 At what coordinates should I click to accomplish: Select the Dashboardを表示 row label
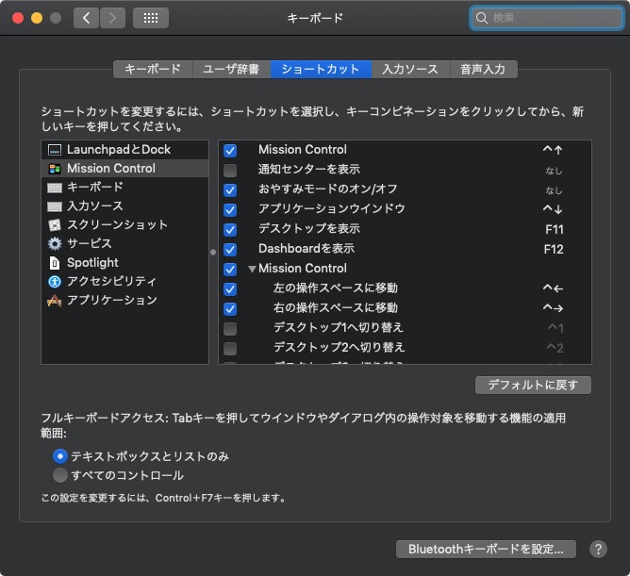click(x=307, y=249)
